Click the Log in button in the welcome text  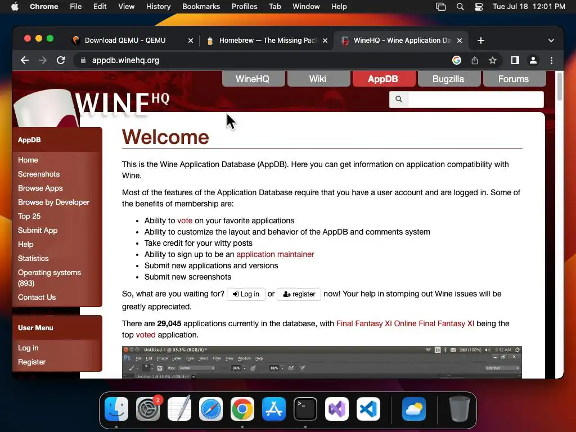[x=246, y=294]
